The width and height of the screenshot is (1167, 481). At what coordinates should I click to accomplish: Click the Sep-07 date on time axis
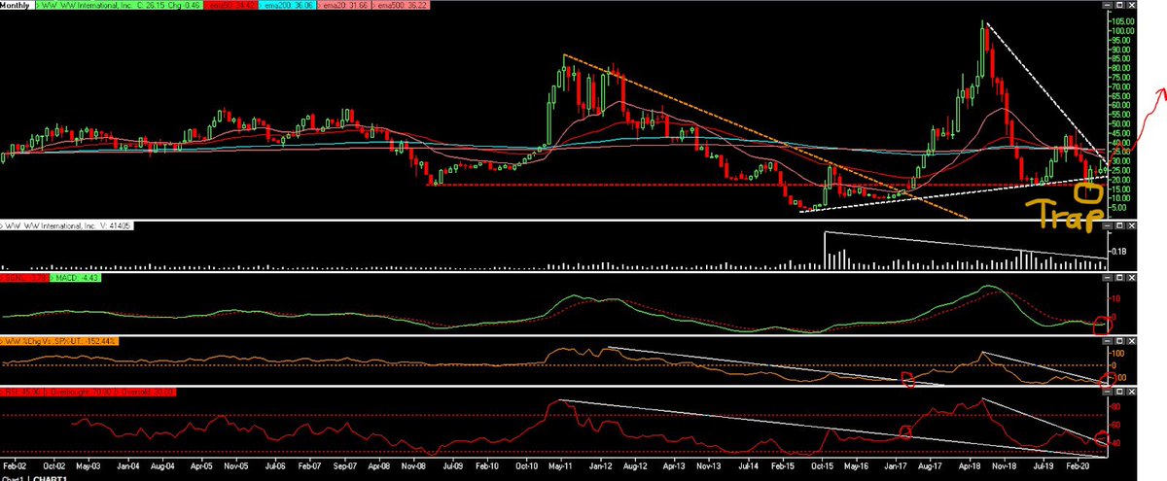(346, 467)
